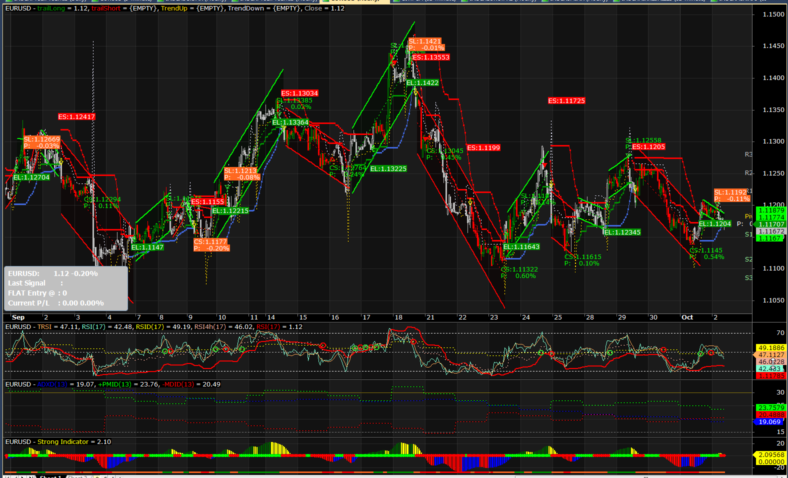Click the TrendUp title text
This screenshot has height=478, width=788.
(174, 8)
